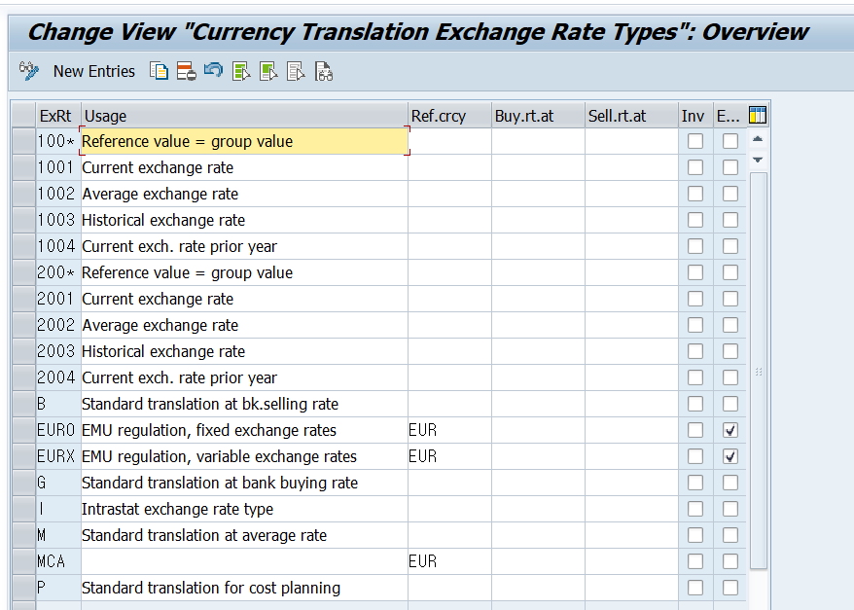Click the Ref.crcy column header
This screenshot has width=854, height=610.
coord(450,116)
